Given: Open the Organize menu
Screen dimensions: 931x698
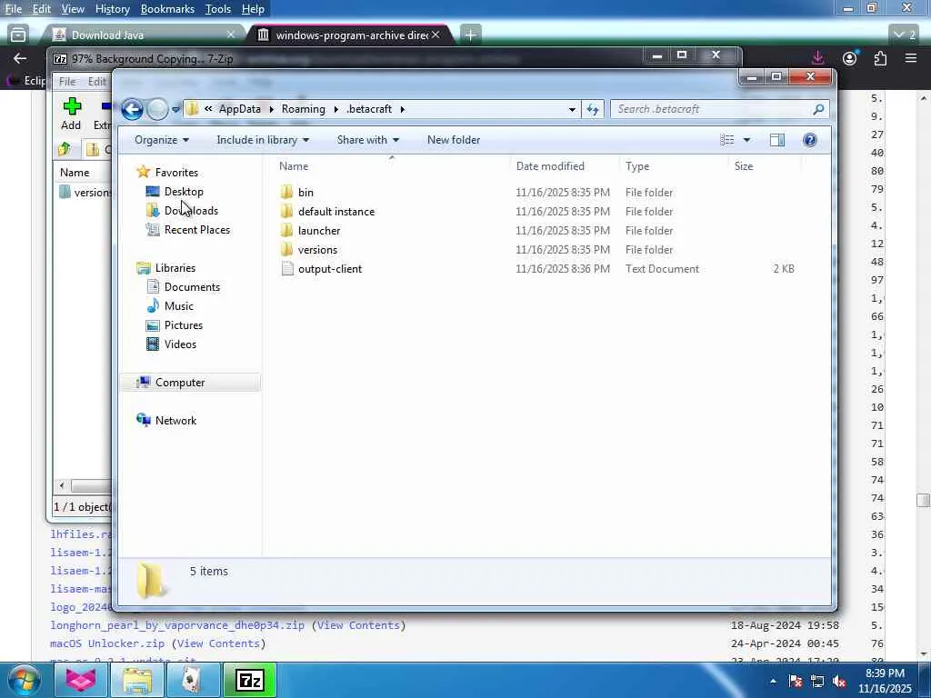Looking at the screenshot, I should click(x=162, y=140).
